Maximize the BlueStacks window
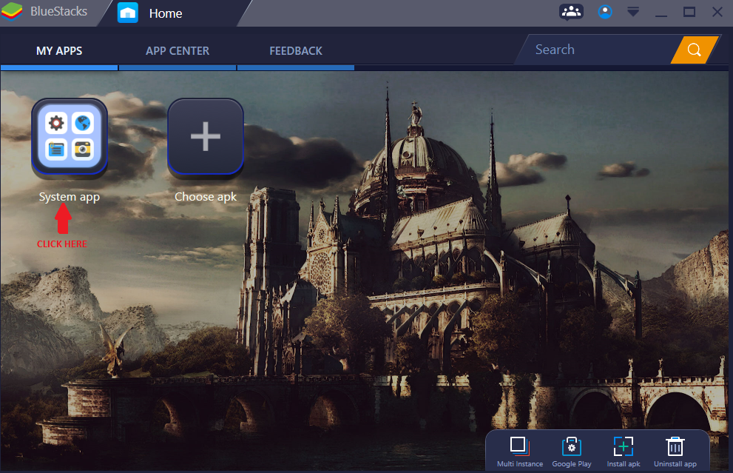This screenshot has height=473, width=733. (689, 12)
